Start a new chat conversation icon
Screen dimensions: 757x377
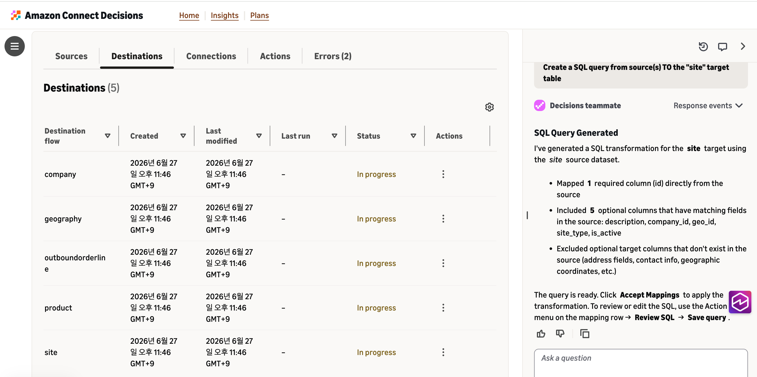[x=723, y=46]
